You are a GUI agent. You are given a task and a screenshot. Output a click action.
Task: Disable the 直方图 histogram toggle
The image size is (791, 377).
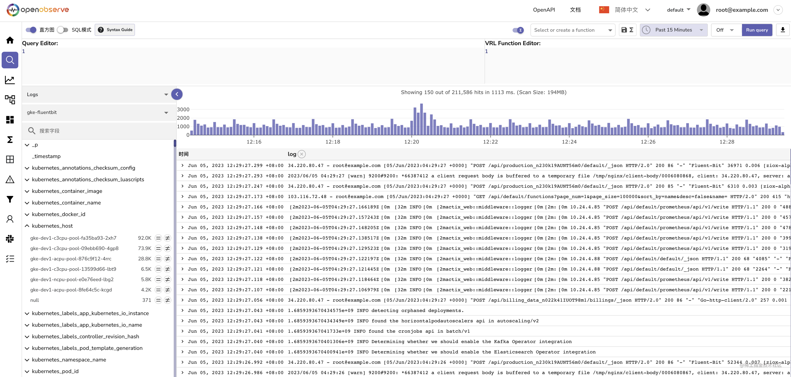(31, 30)
